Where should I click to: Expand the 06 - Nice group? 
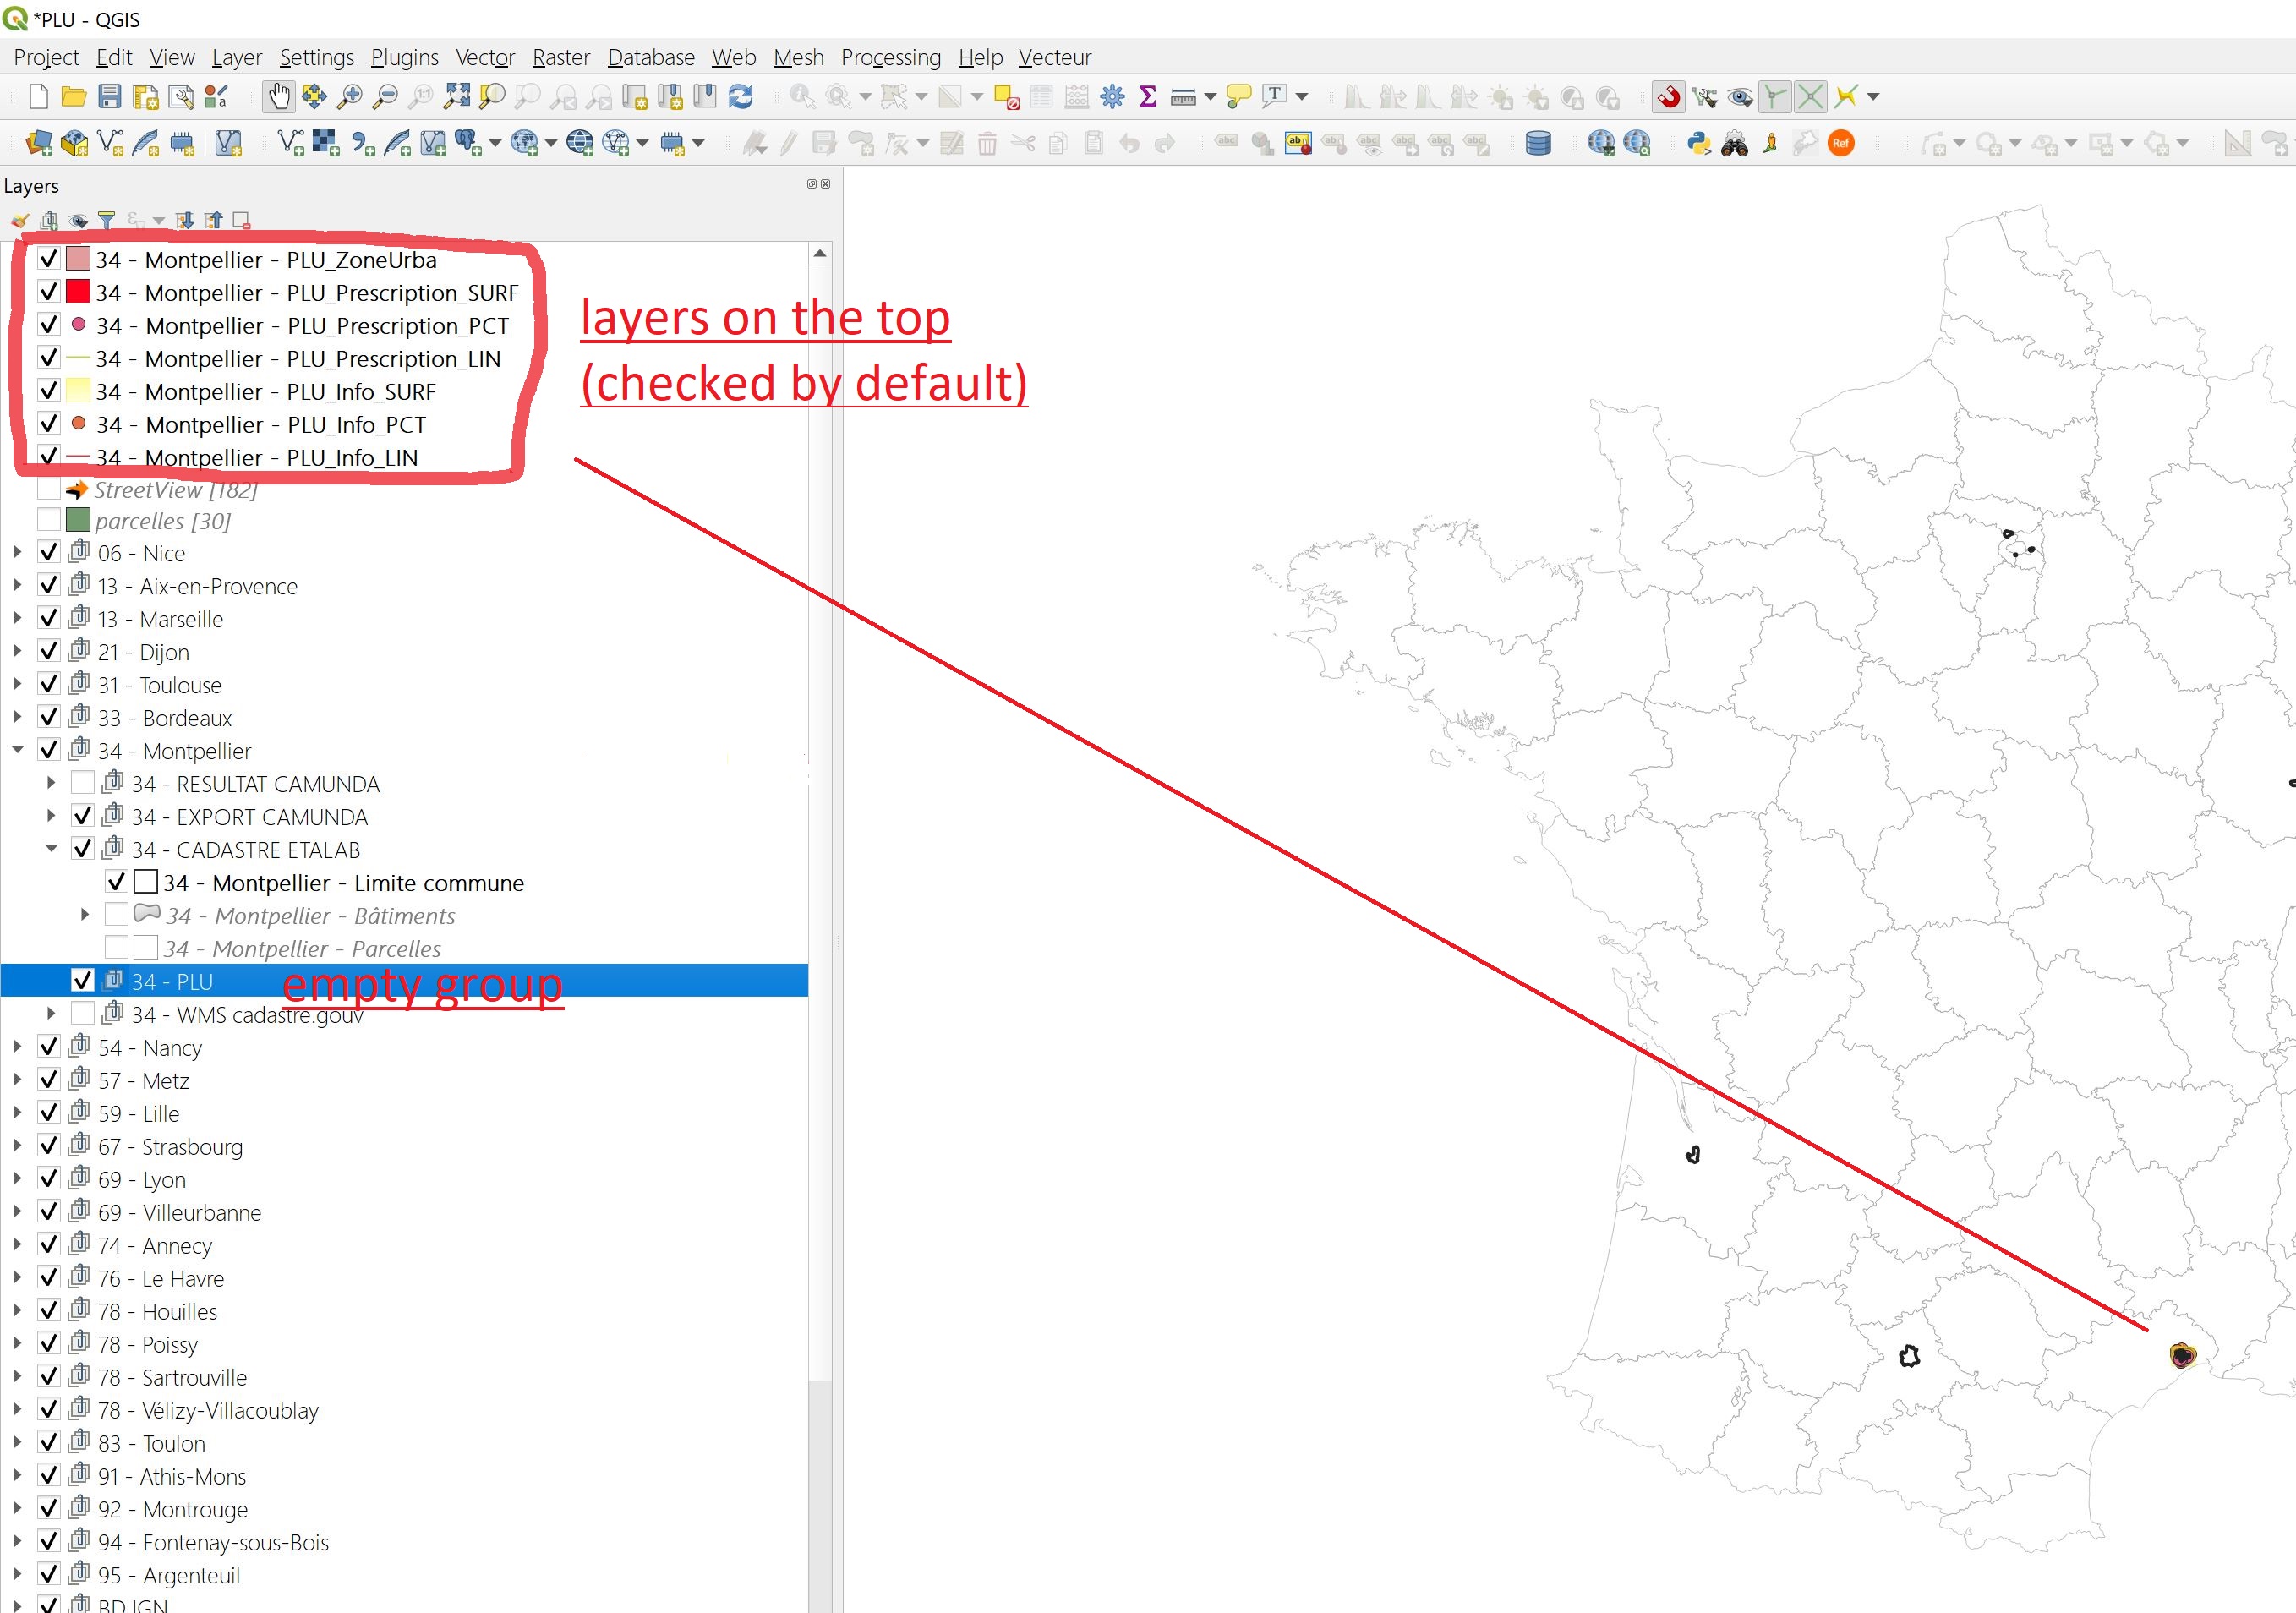[x=18, y=552]
